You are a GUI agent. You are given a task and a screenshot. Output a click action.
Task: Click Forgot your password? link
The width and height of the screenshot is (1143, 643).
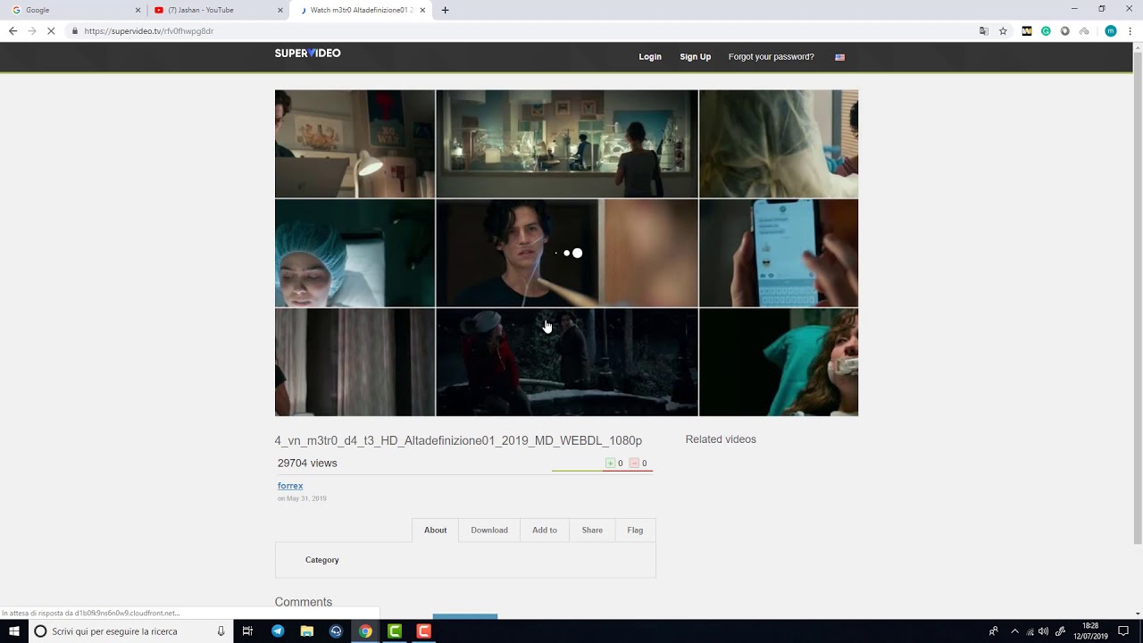[771, 57]
